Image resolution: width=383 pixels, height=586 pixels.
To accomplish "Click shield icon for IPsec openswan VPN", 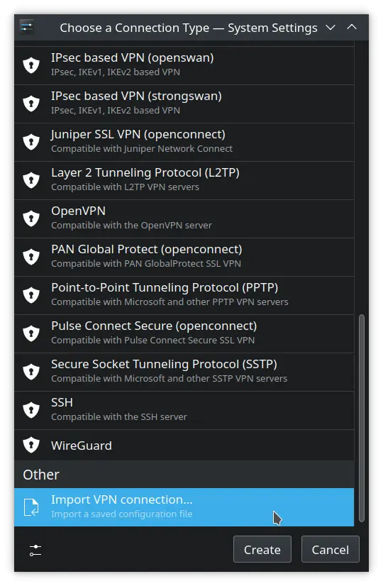I will [x=31, y=65].
